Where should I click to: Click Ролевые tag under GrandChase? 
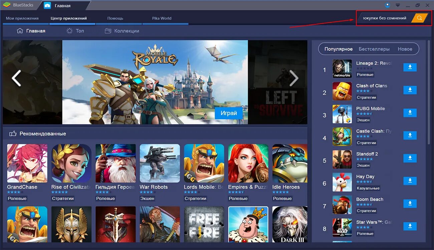(17, 198)
